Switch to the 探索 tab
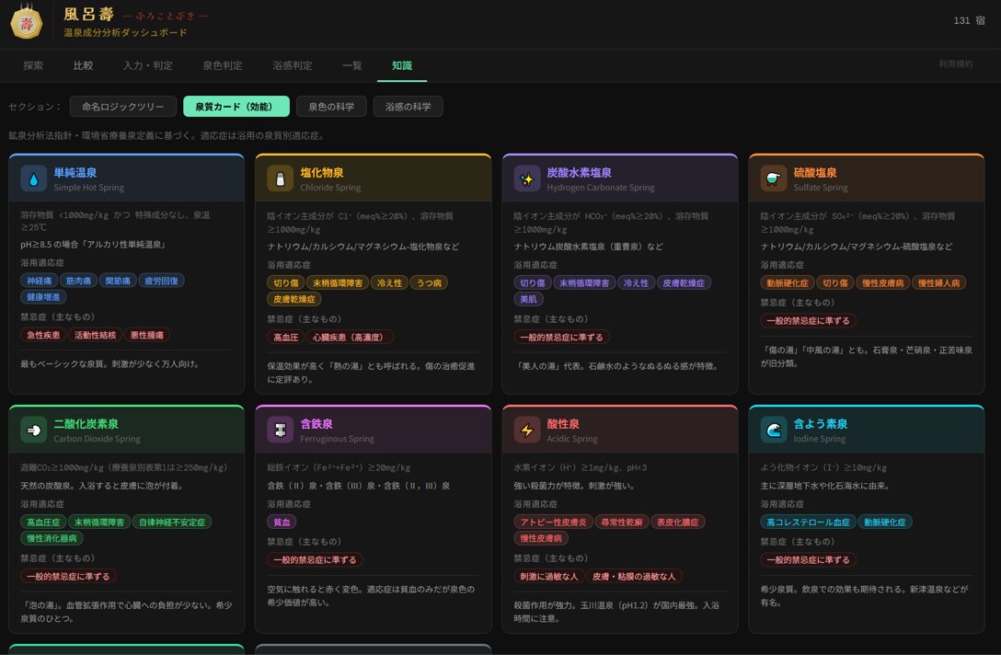Screen dimensions: 1001x655 coord(33,65)
